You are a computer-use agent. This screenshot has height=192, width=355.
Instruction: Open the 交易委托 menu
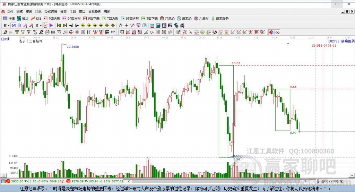coord(95,11)
